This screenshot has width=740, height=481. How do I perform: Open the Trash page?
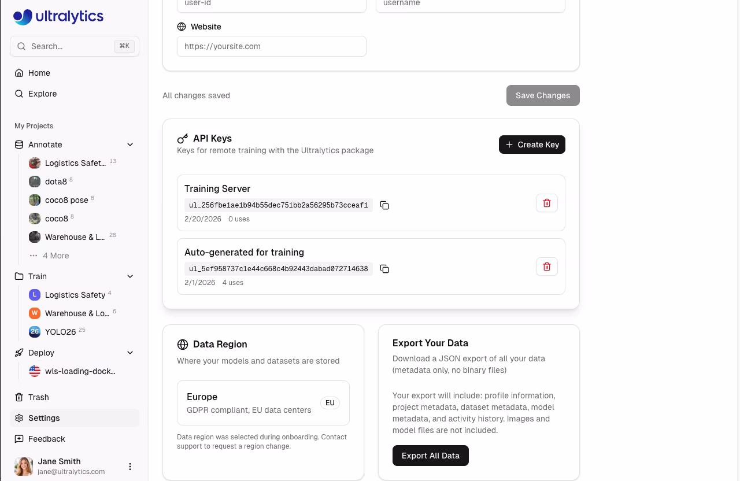[x=39, y=397]
